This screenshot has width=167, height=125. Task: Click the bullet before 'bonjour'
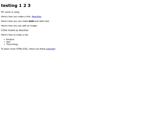coord(4,40)
